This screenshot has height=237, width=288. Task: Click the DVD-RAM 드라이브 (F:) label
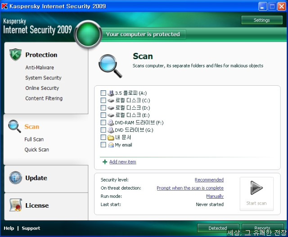coord(139,122)
